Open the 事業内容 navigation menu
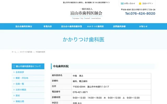Image resolution: width=167 pixels, height=104 pixels. click(x=47, y=27)
